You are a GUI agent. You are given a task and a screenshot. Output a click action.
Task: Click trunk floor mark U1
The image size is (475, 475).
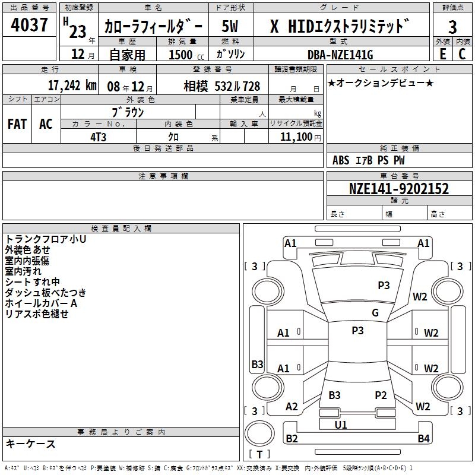coord(341,425)
